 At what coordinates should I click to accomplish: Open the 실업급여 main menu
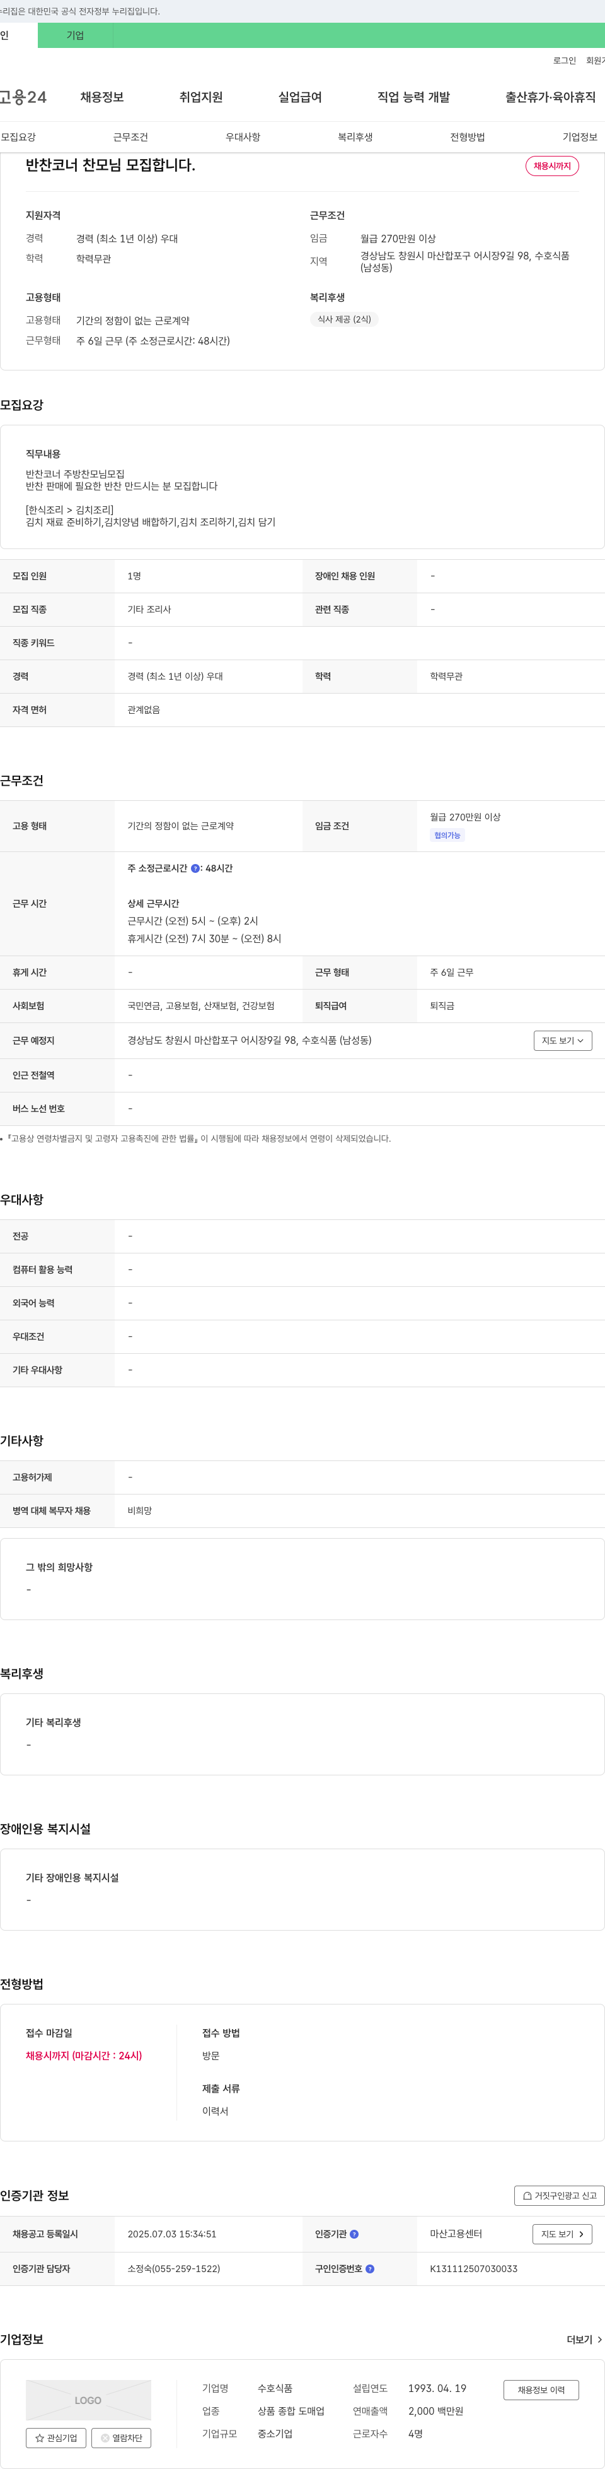click(299, 97)
